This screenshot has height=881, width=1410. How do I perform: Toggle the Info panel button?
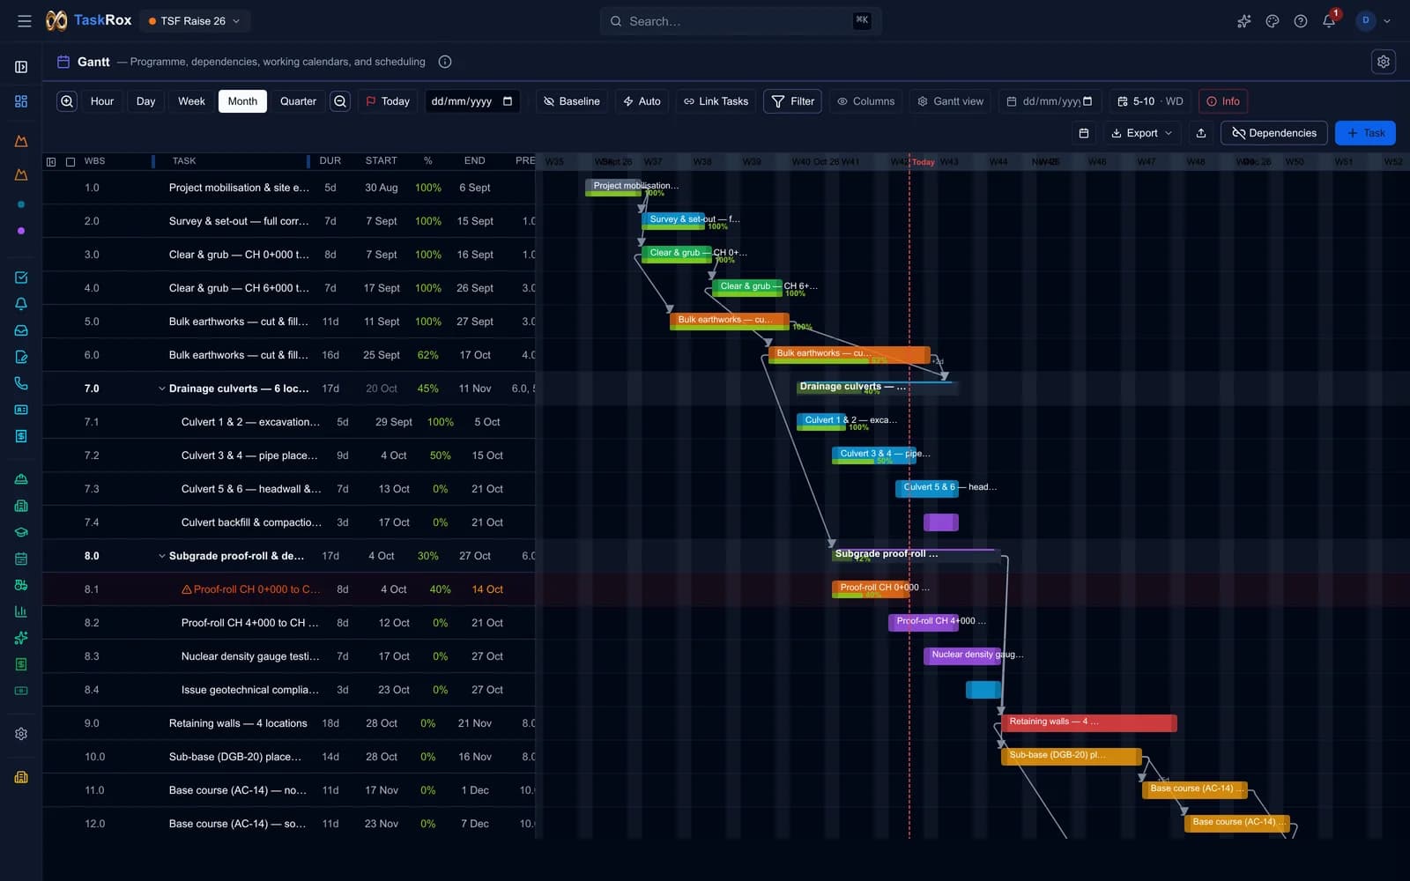(1222, 101)
